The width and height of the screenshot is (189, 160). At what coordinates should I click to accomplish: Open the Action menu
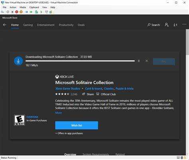click(13, 7)
